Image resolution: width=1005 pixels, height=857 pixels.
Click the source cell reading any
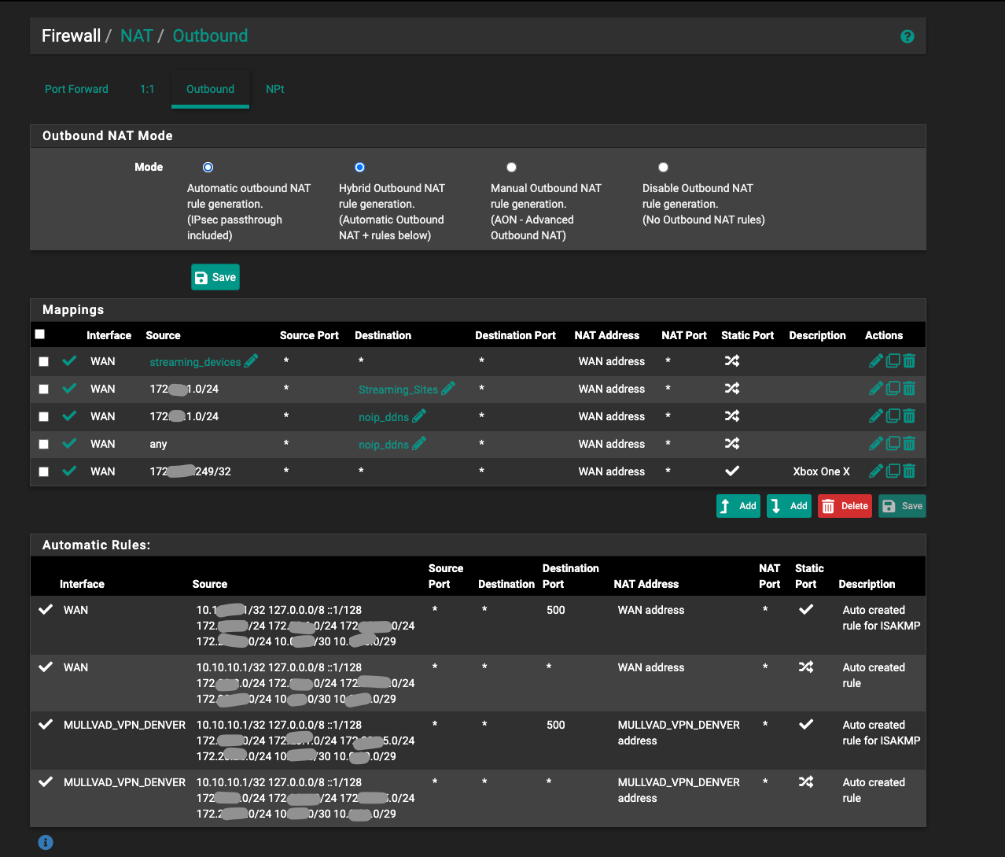coord(158,444)
